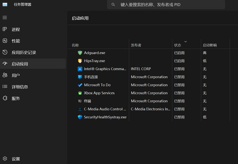Screen dimensions: 238x164
Task: Open the 进程 page
Action: pyautogui.click(x=33, y=29)
